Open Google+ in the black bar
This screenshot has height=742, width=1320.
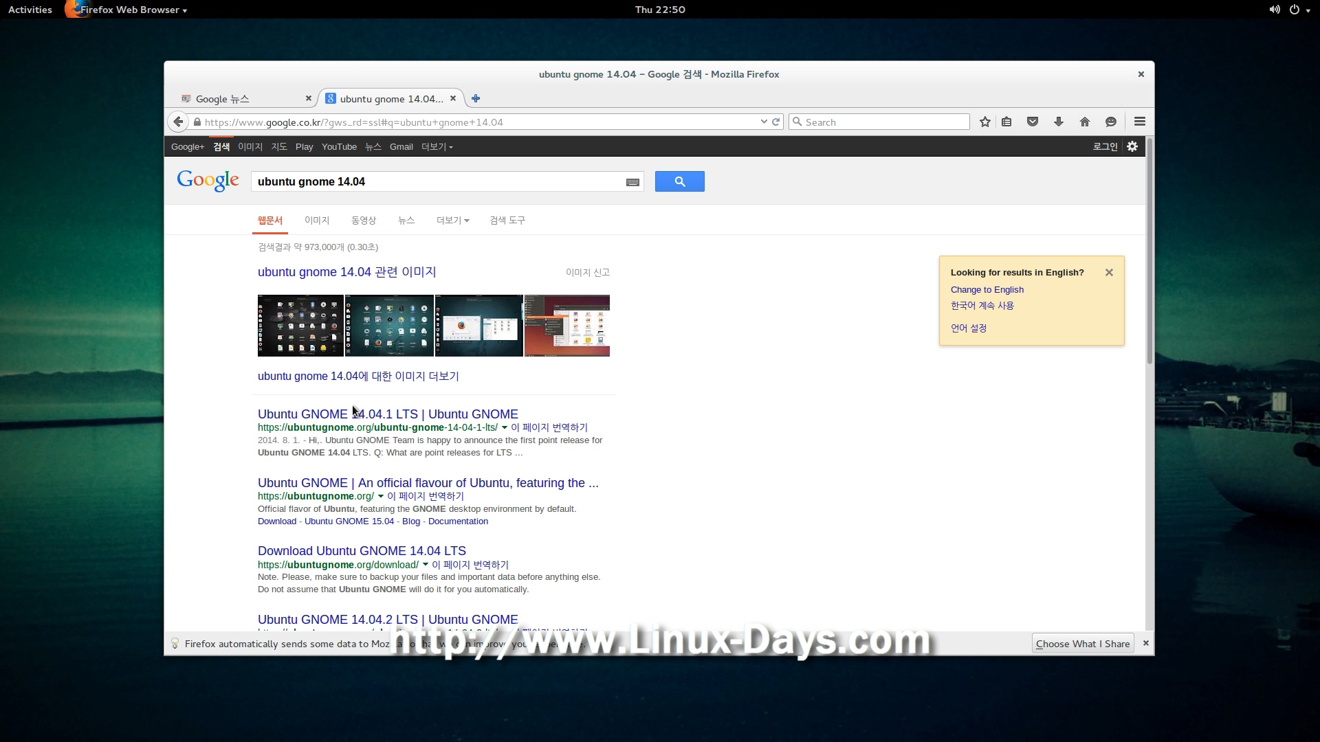[x=188, y=146]
